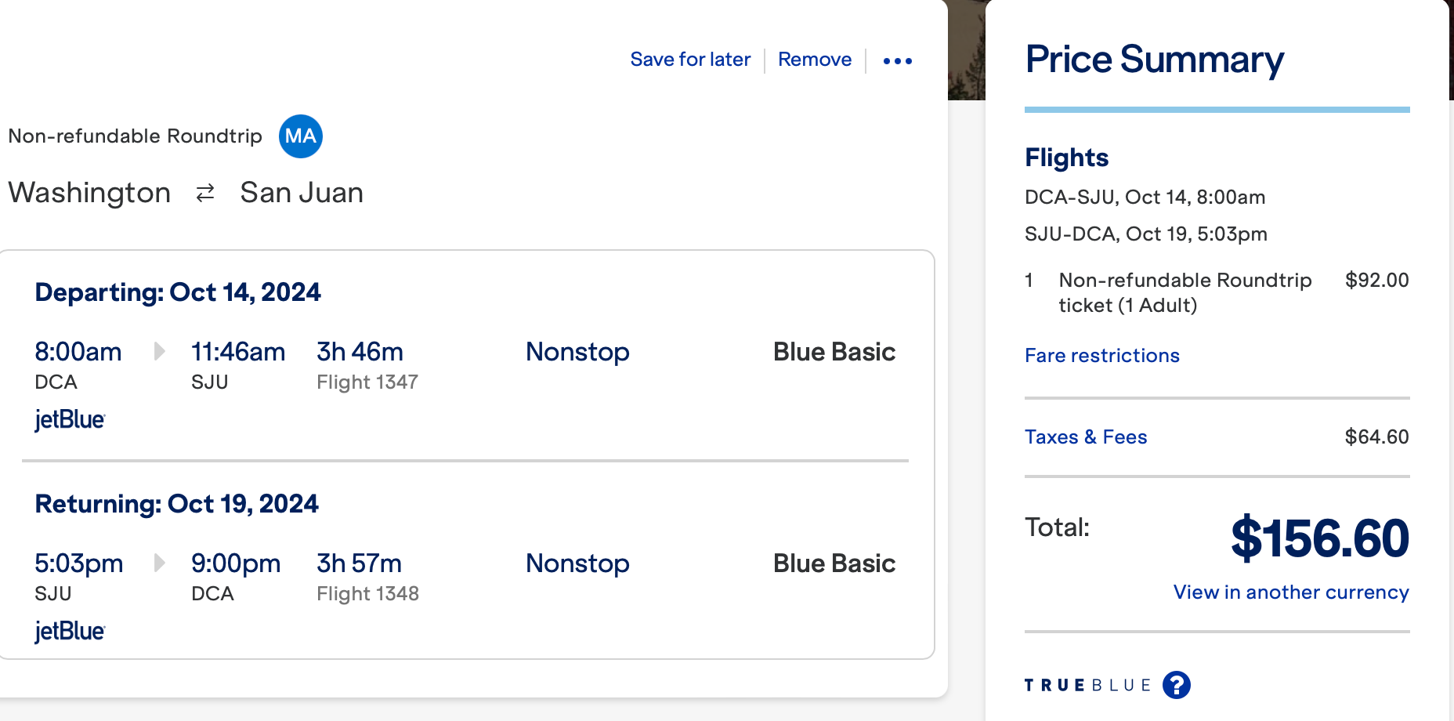Click Blue Basic fare on departing flight
This screenshot has height=721, width=1454.
click(x=834, y=352)
